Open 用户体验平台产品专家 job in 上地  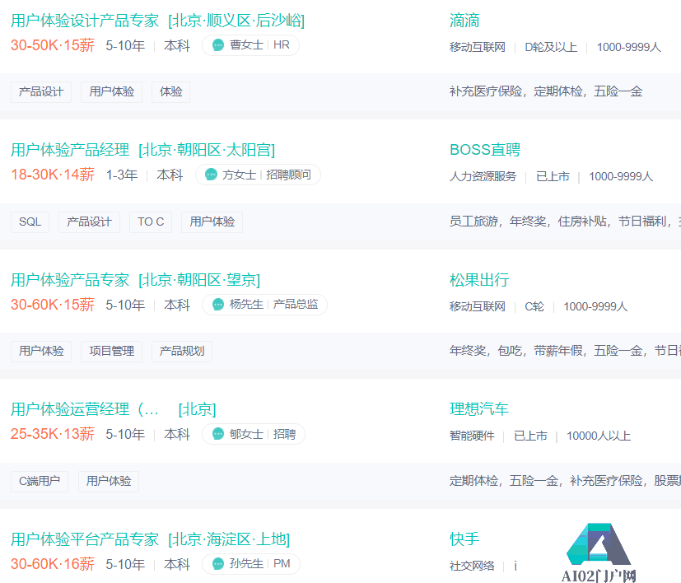[84, 539]
